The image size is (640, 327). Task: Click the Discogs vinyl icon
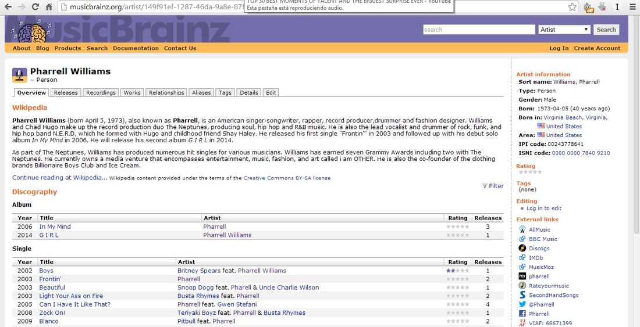coord(522,248)
